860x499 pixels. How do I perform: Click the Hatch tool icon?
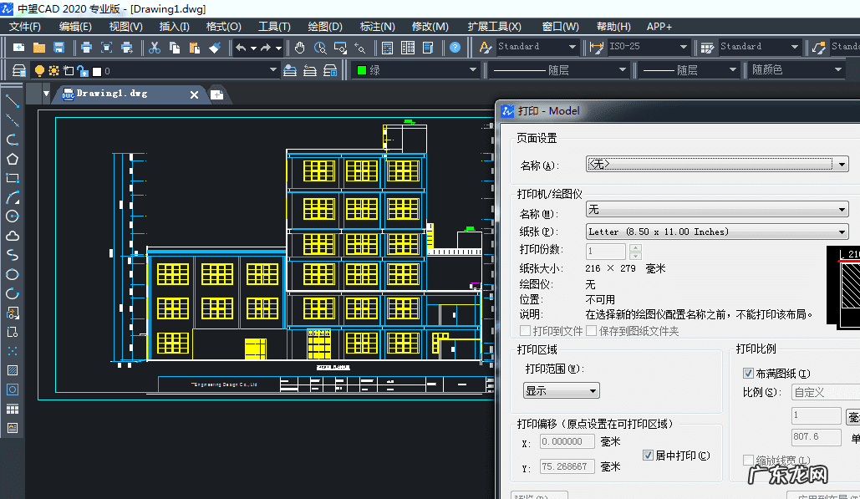13,369
